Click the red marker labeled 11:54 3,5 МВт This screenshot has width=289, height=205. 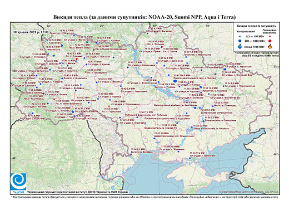pos(109,106)
